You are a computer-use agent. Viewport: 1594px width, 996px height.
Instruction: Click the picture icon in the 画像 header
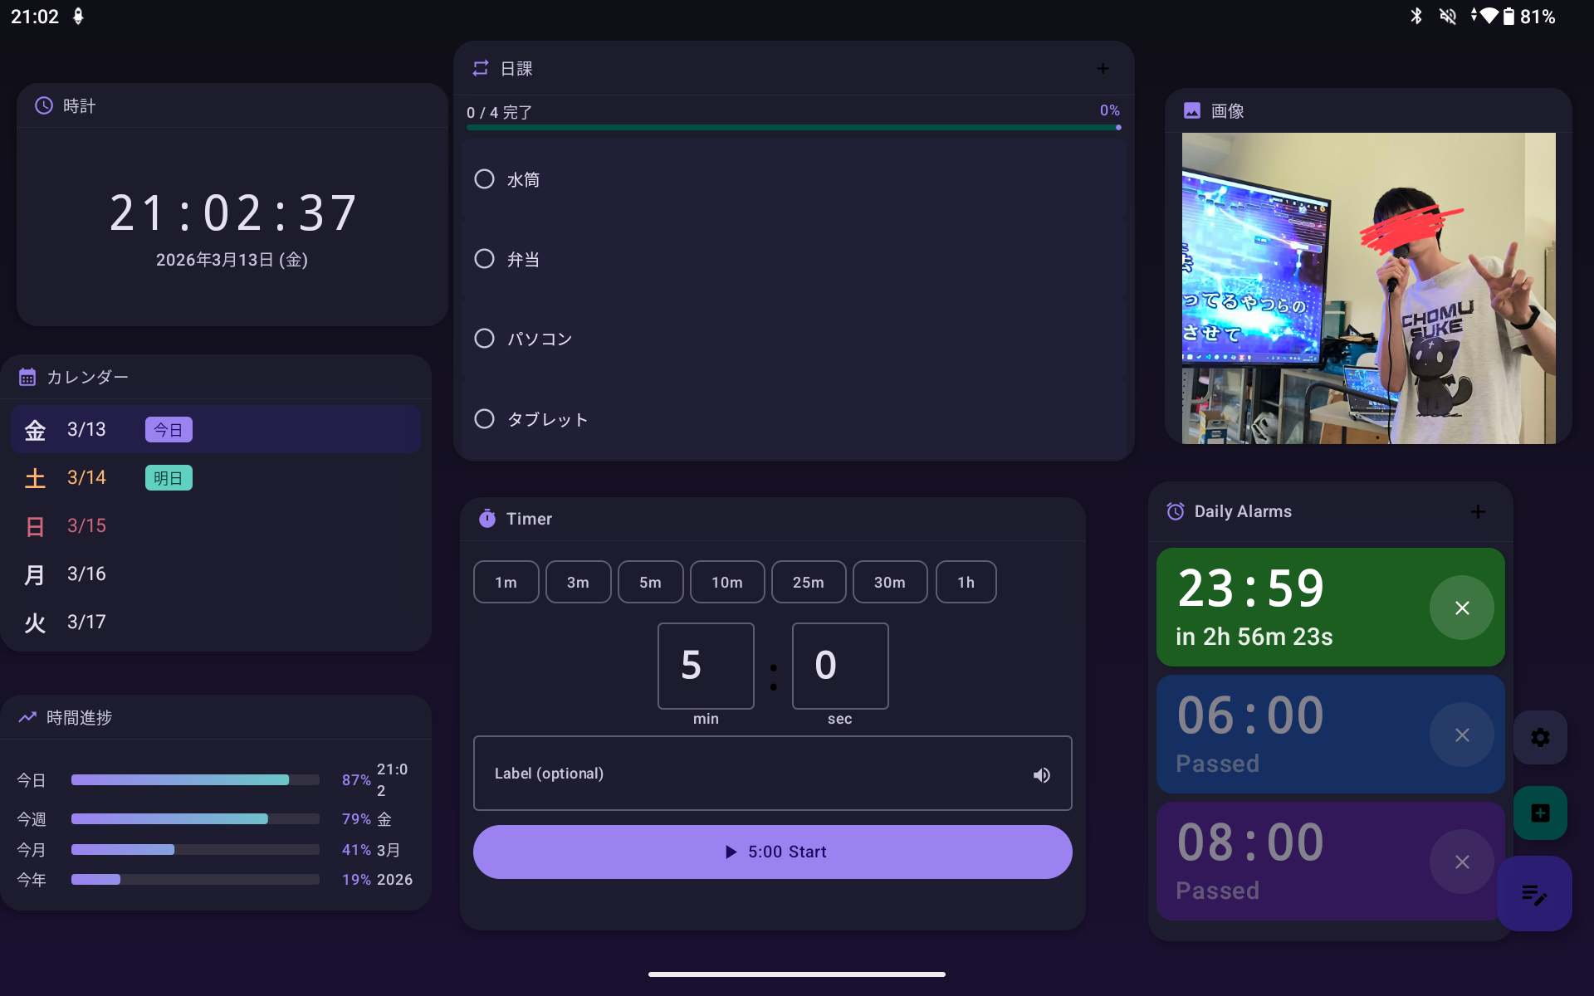[x=1192, y=110]
